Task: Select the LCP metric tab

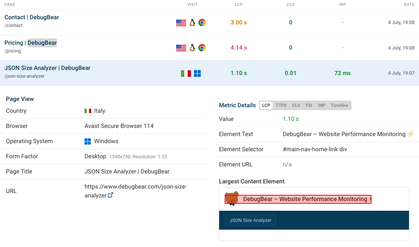Action: (266, 105)
